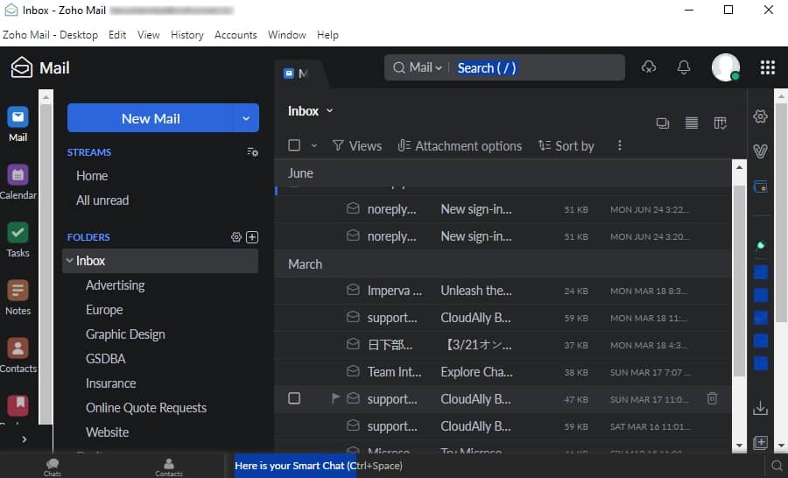Screen dimensions: 788x478
Task: Compose with New Mail button
Action: click(x=151, y=118)
